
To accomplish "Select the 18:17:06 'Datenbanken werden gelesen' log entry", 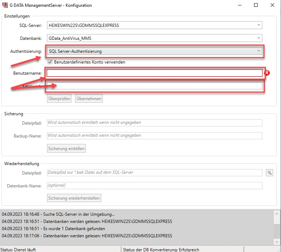I will pos(87,236).
